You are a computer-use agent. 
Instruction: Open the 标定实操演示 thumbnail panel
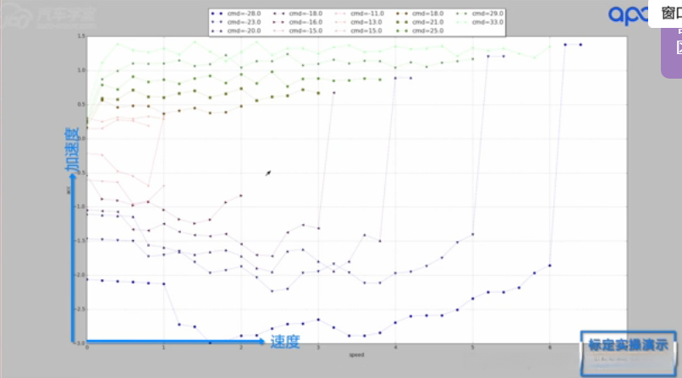pos(629,353)
